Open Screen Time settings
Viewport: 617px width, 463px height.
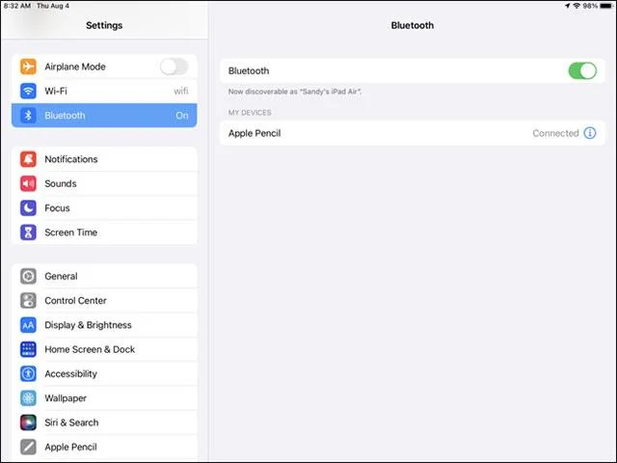(x=104, y=232)
